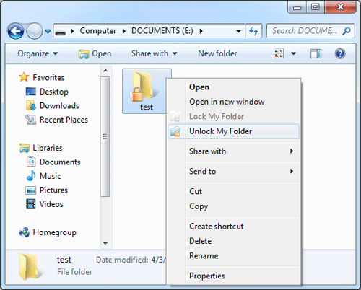Click the navigation pane scrollbar thumb

105,136
